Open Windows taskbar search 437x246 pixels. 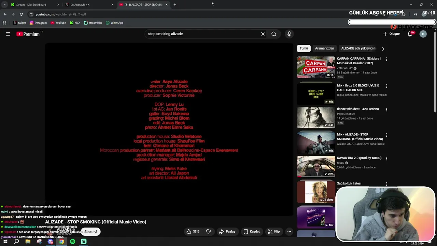point(16,242)
